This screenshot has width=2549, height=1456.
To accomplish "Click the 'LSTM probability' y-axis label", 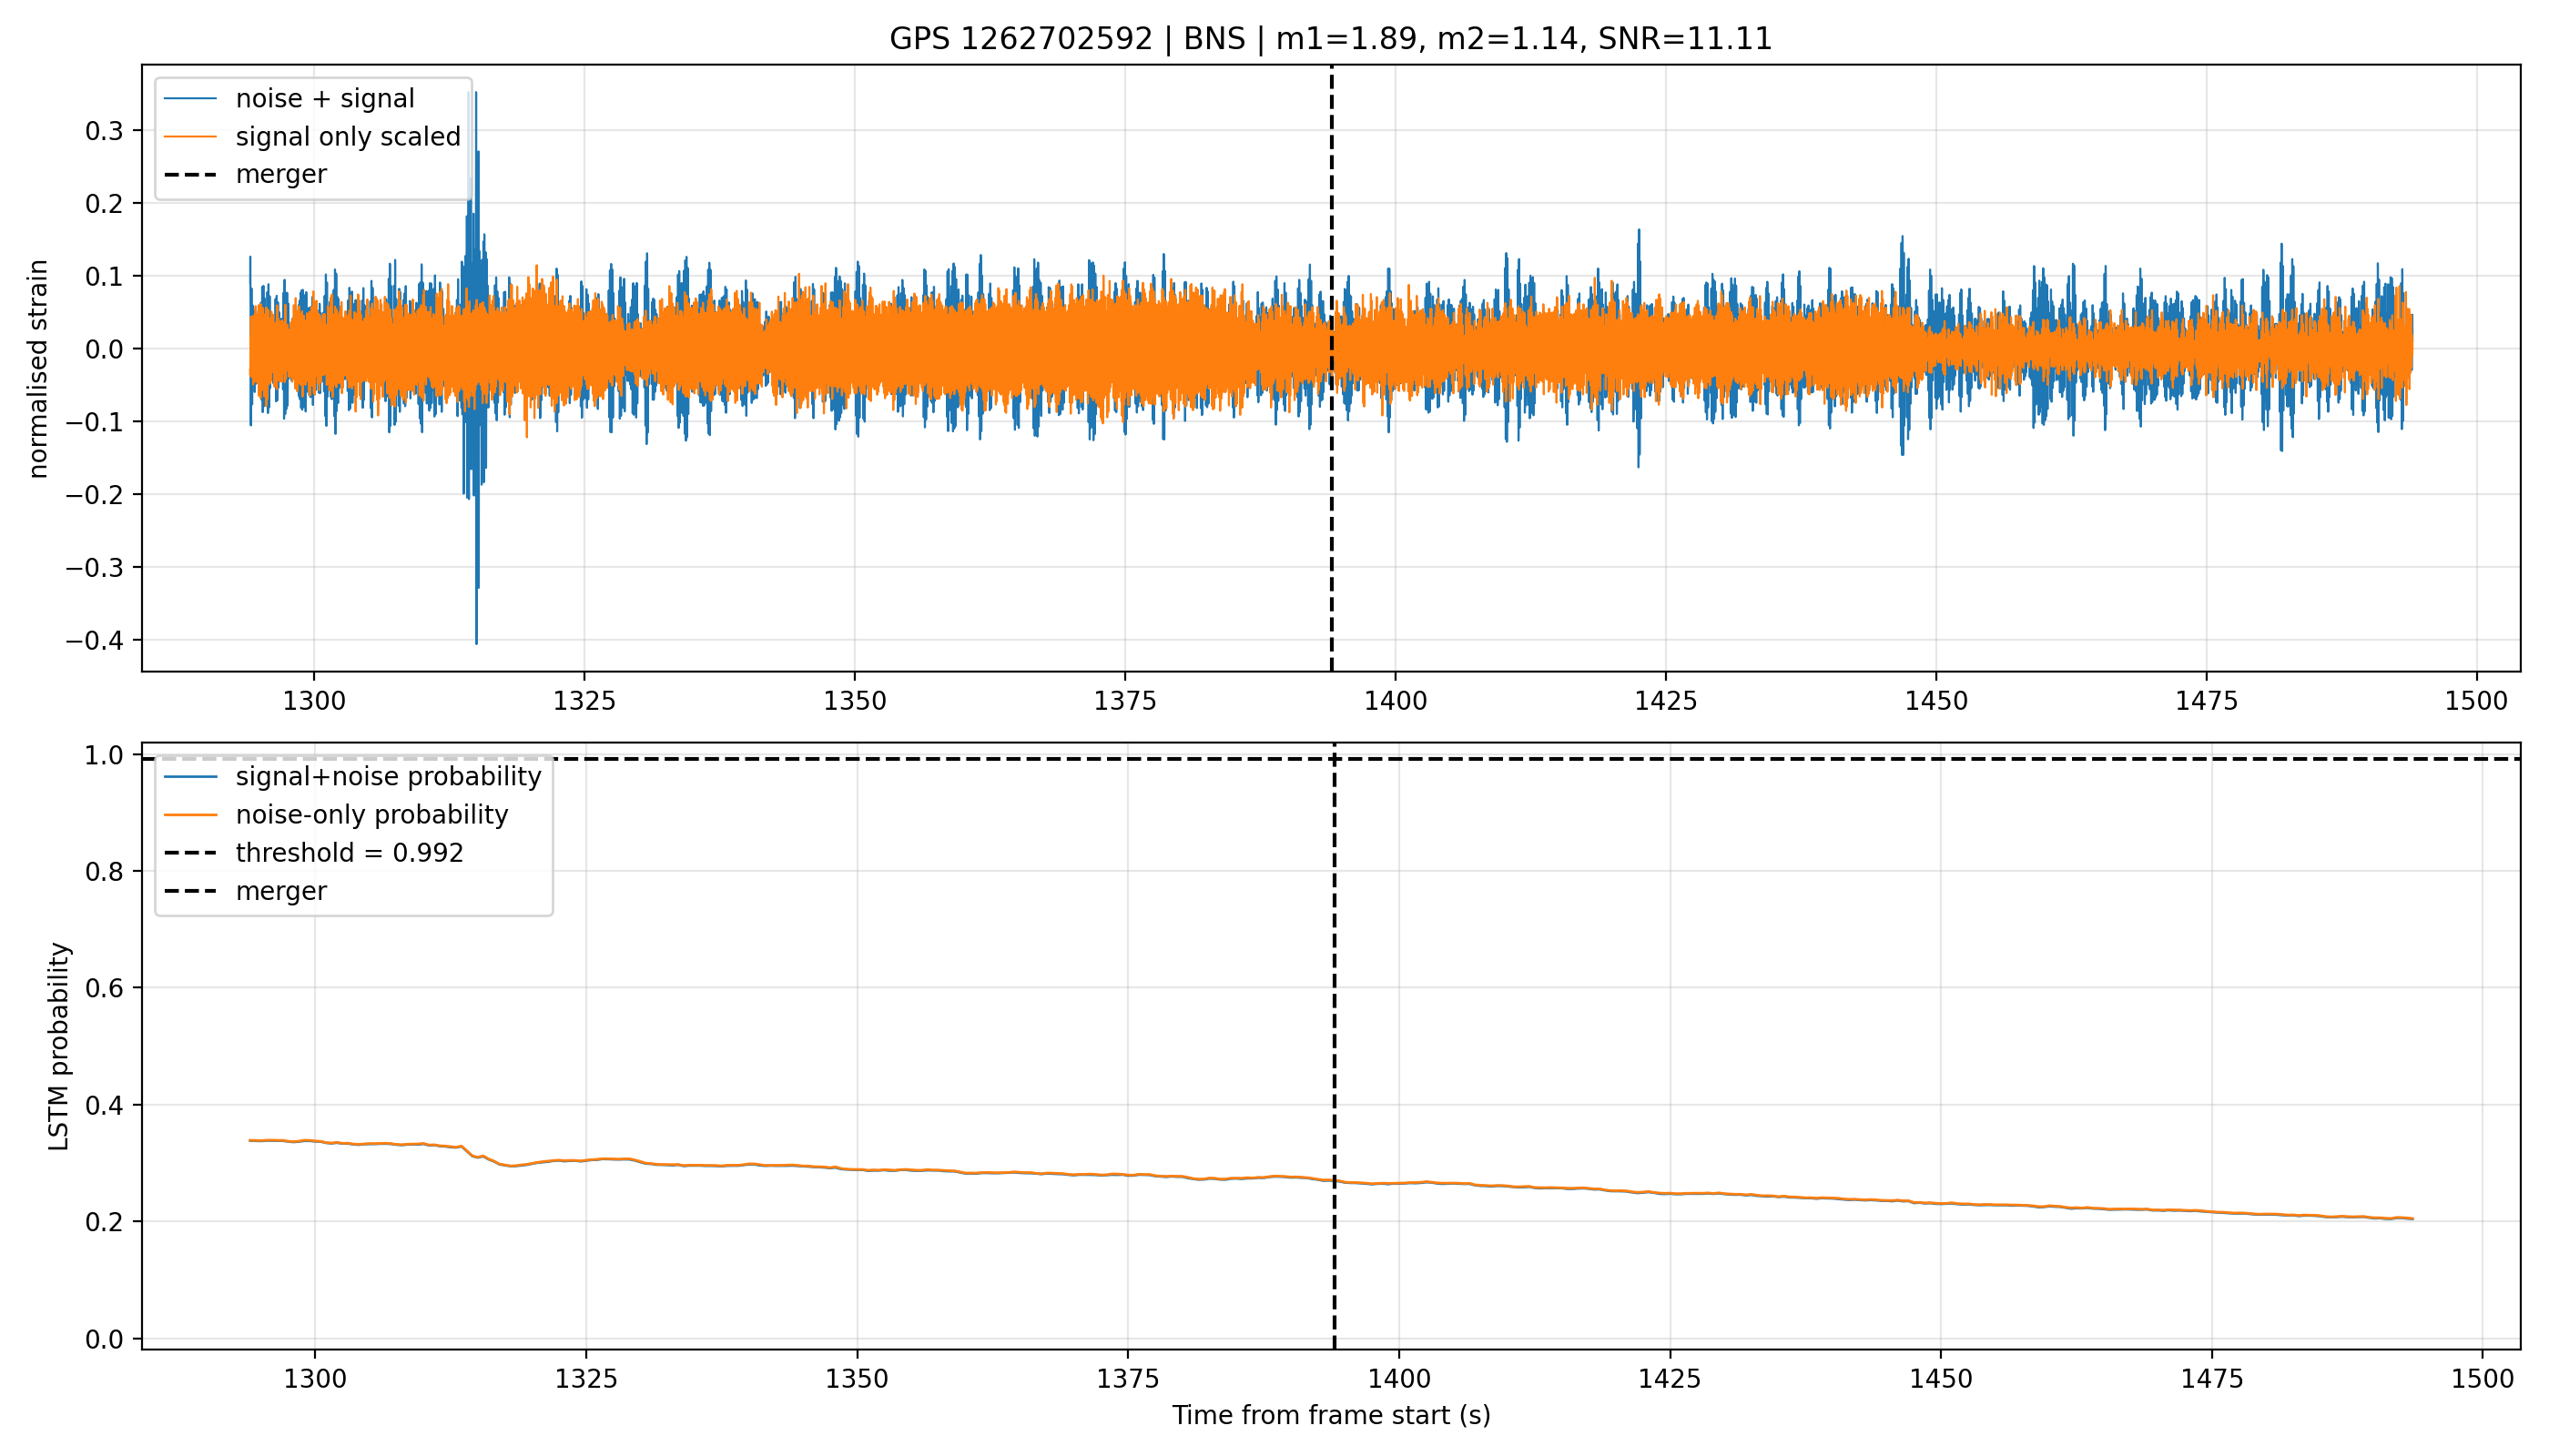I will (59, 1047).
